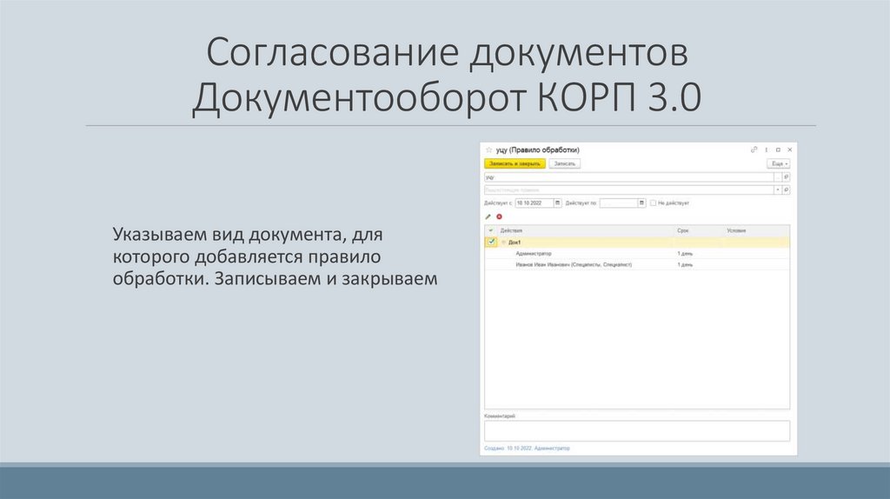Open calendar picker for 'Действует по' date
890x499 pixels.
tap(642, 203)
